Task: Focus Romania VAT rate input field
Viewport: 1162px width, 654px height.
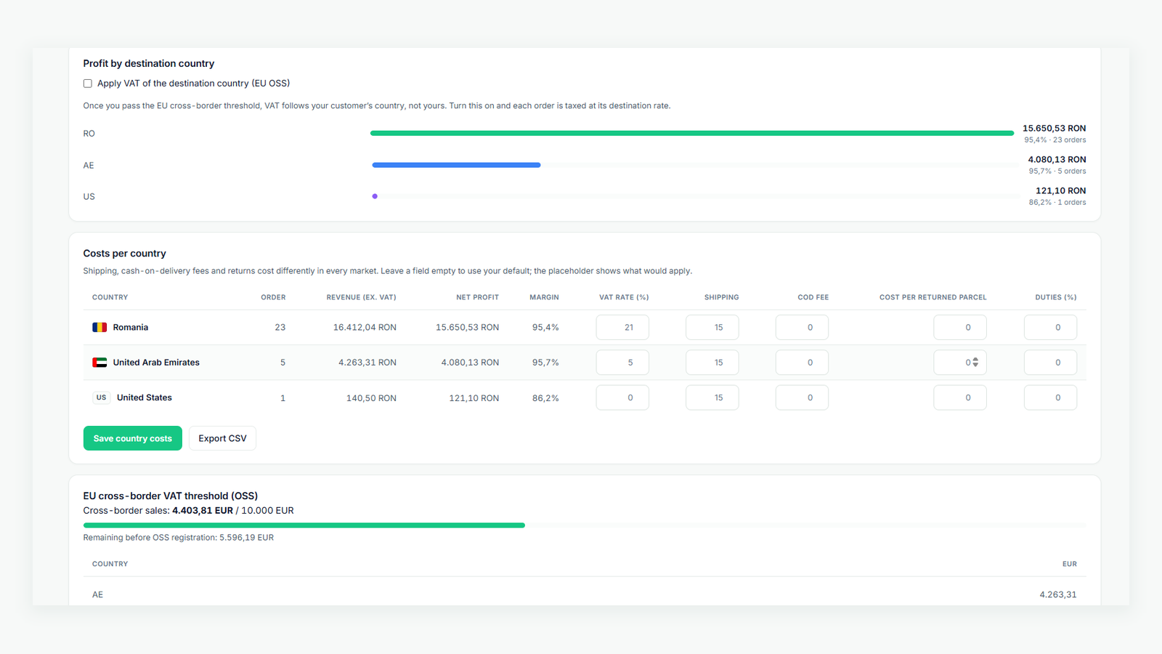Action: tap(622, 328)
